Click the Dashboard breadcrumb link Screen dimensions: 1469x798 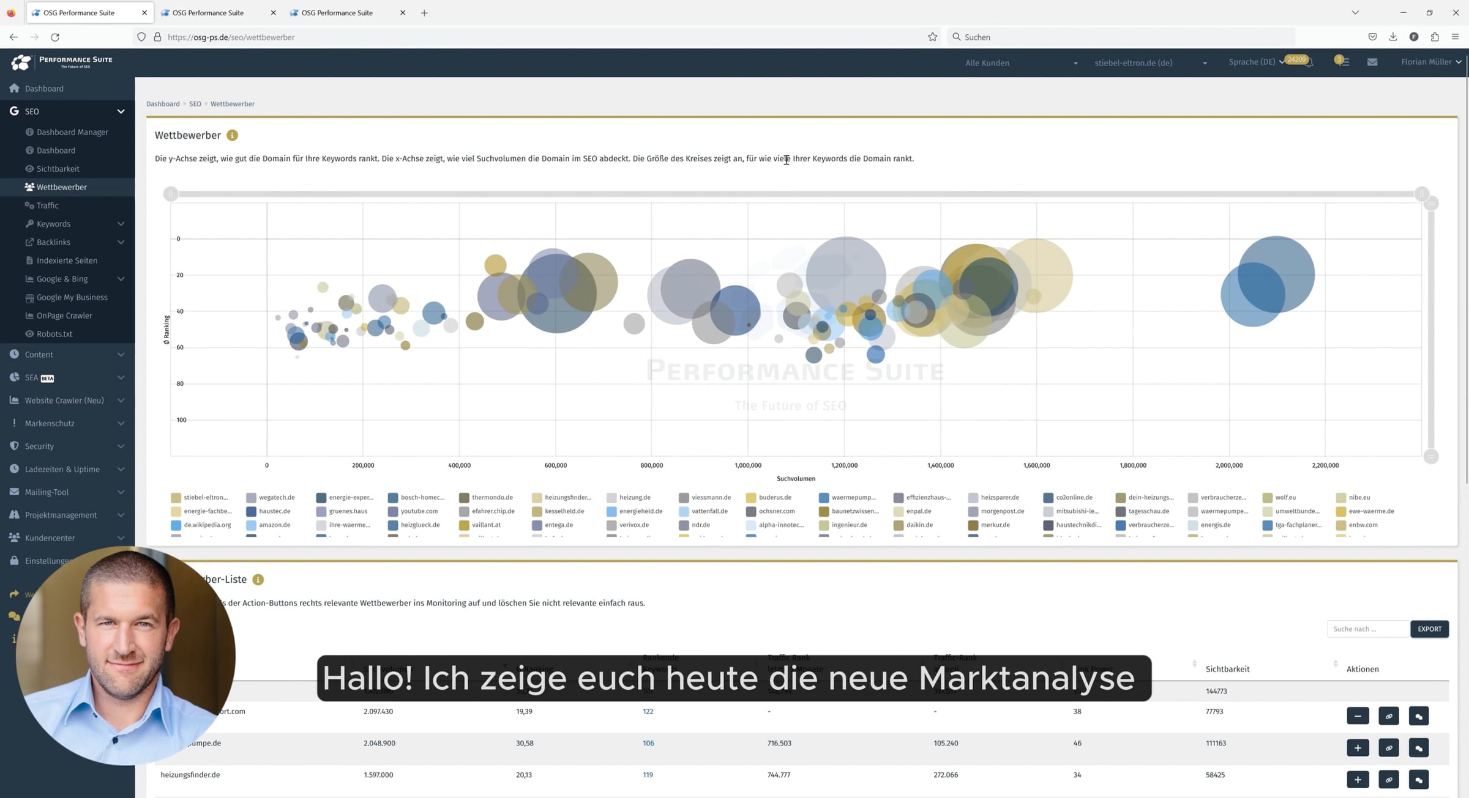pos(163,104)
